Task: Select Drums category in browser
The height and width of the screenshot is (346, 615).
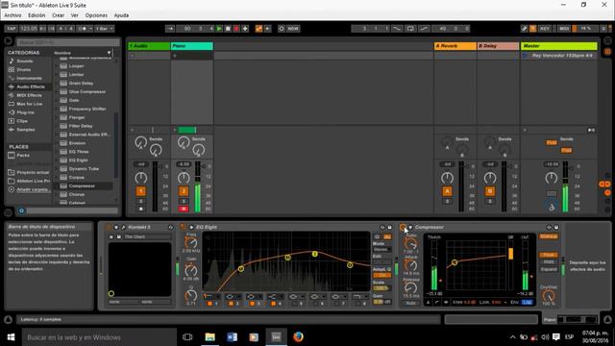Action: 23,69
